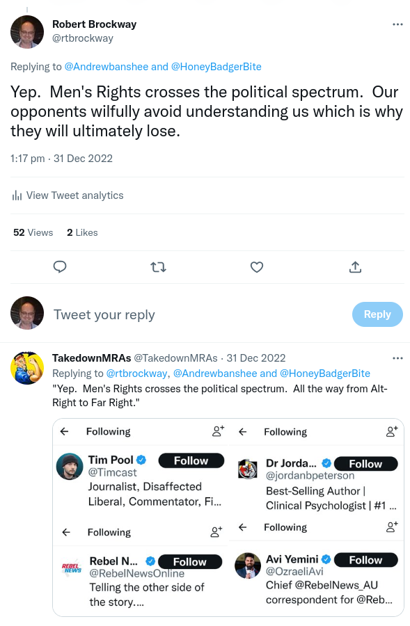
Task: Open Robert Brockway's profile avatar
Action: pyautogui.click(x=26, y=31)
